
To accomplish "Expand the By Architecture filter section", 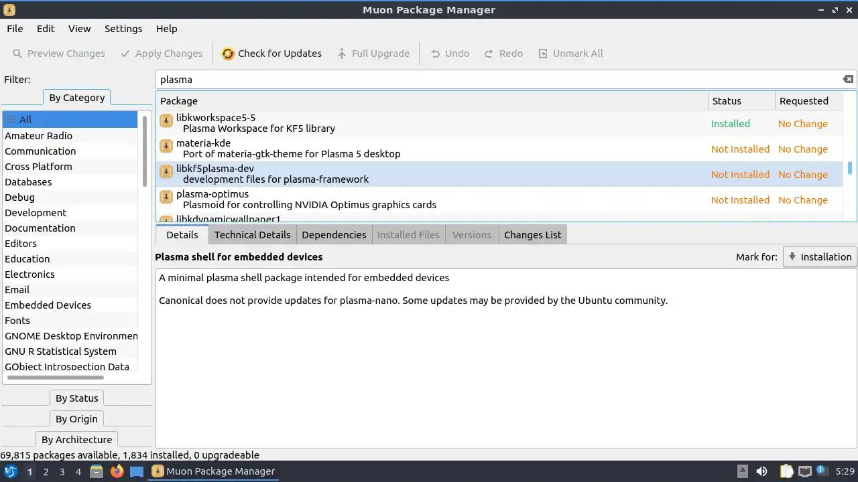I will [76, 440].
